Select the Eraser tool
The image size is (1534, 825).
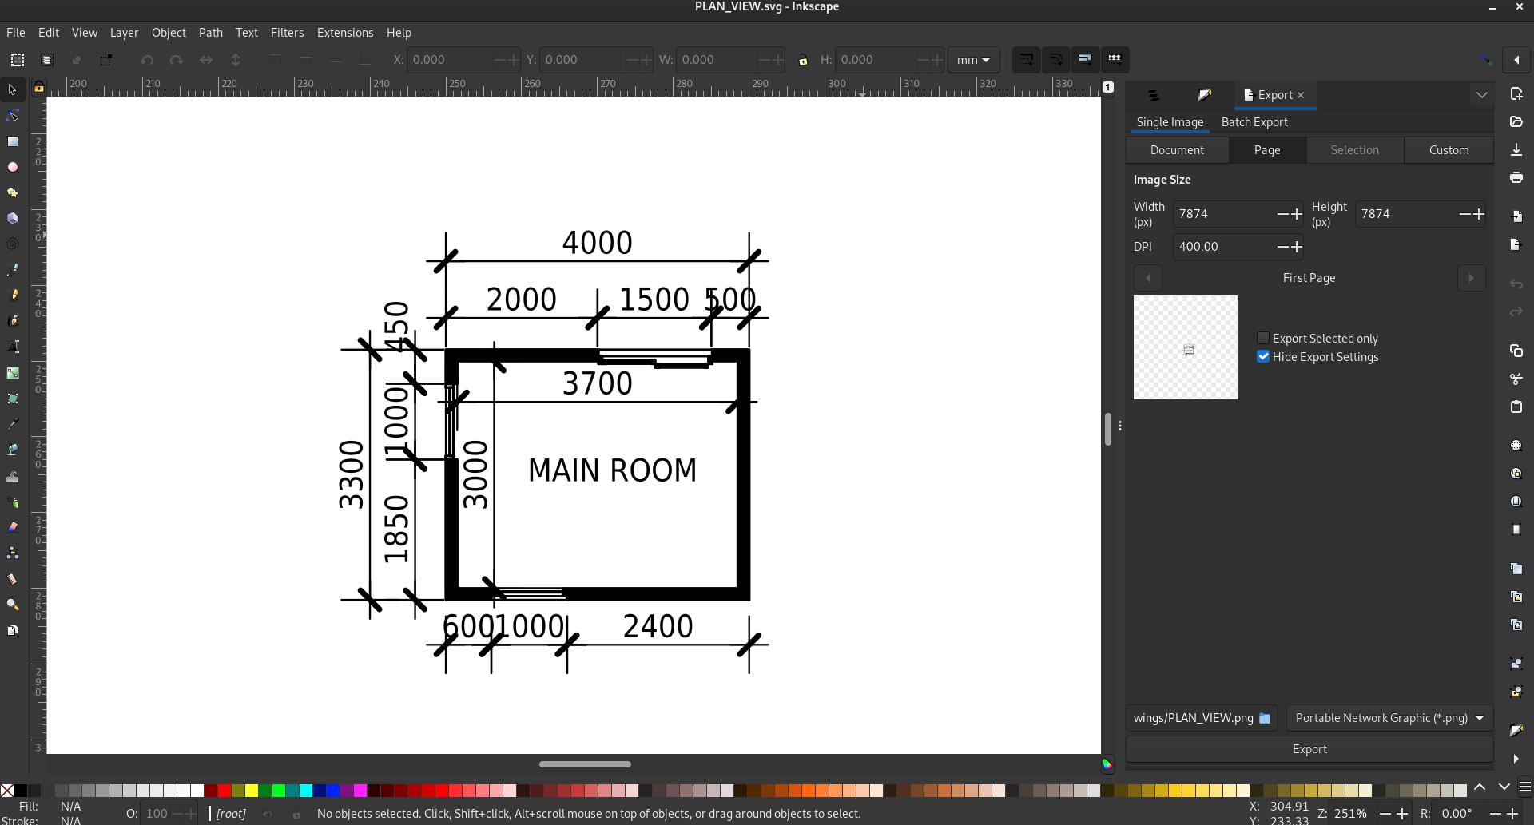(12, 527)
